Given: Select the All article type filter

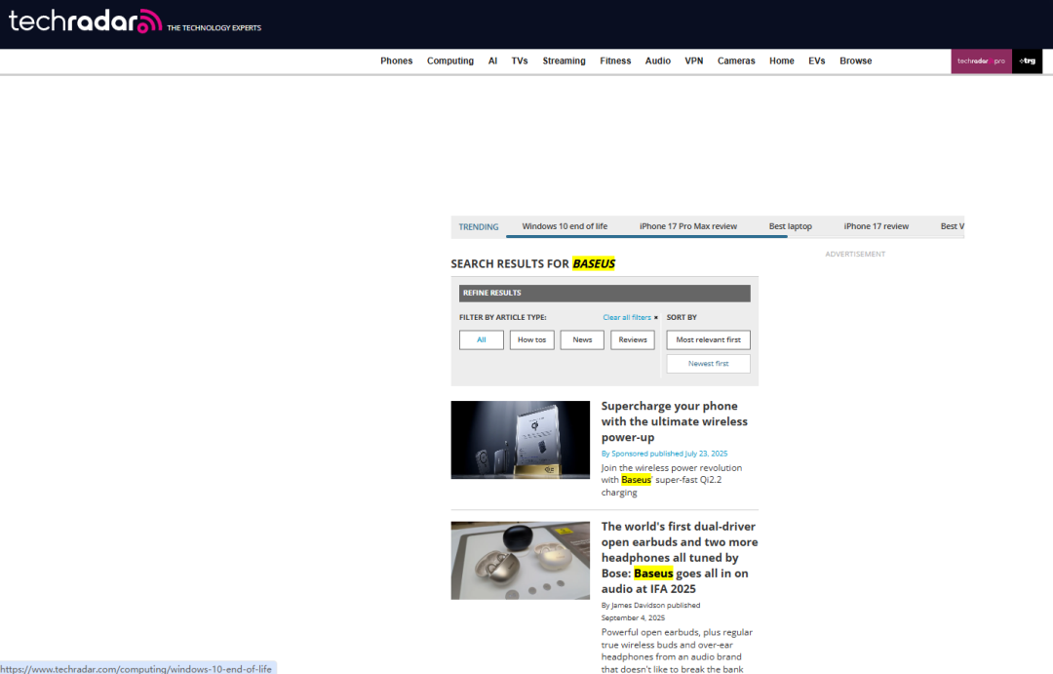Looking at the screenshot, I should coord(481,339).
